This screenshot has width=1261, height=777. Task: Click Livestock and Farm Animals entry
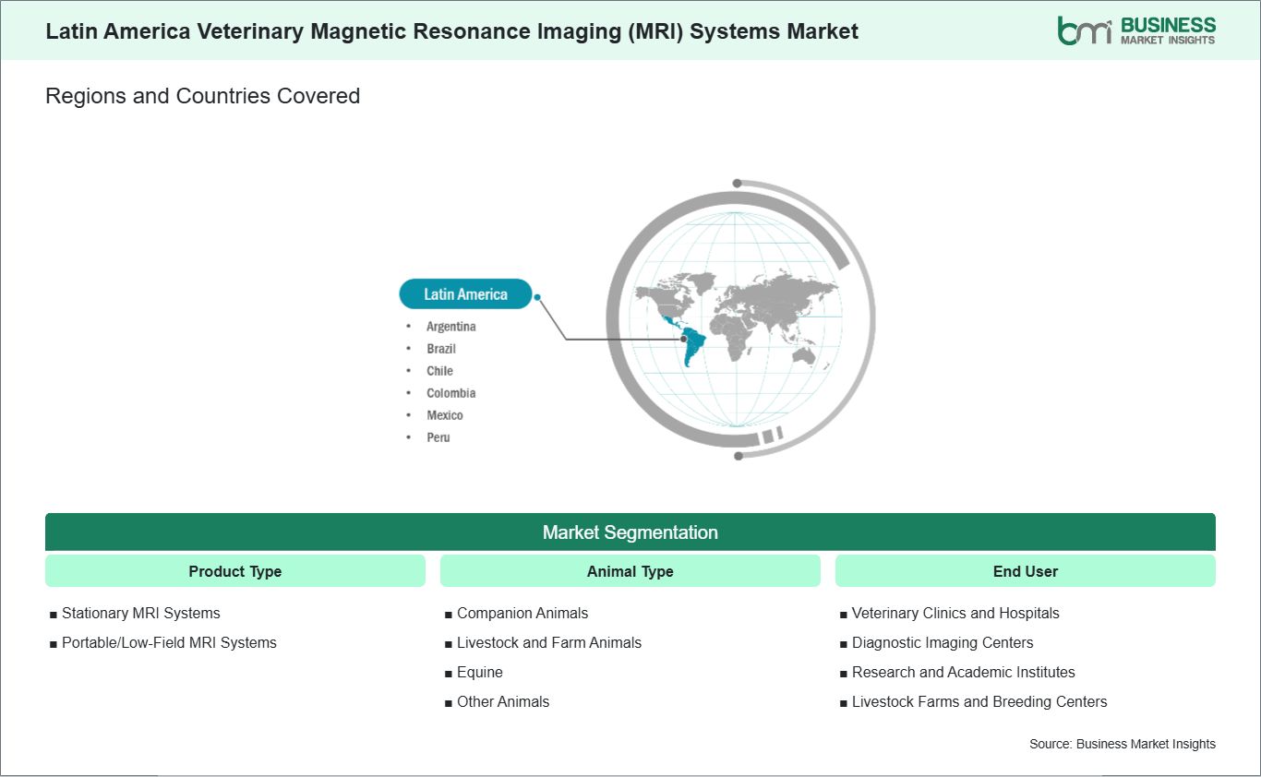pos(549,642)
